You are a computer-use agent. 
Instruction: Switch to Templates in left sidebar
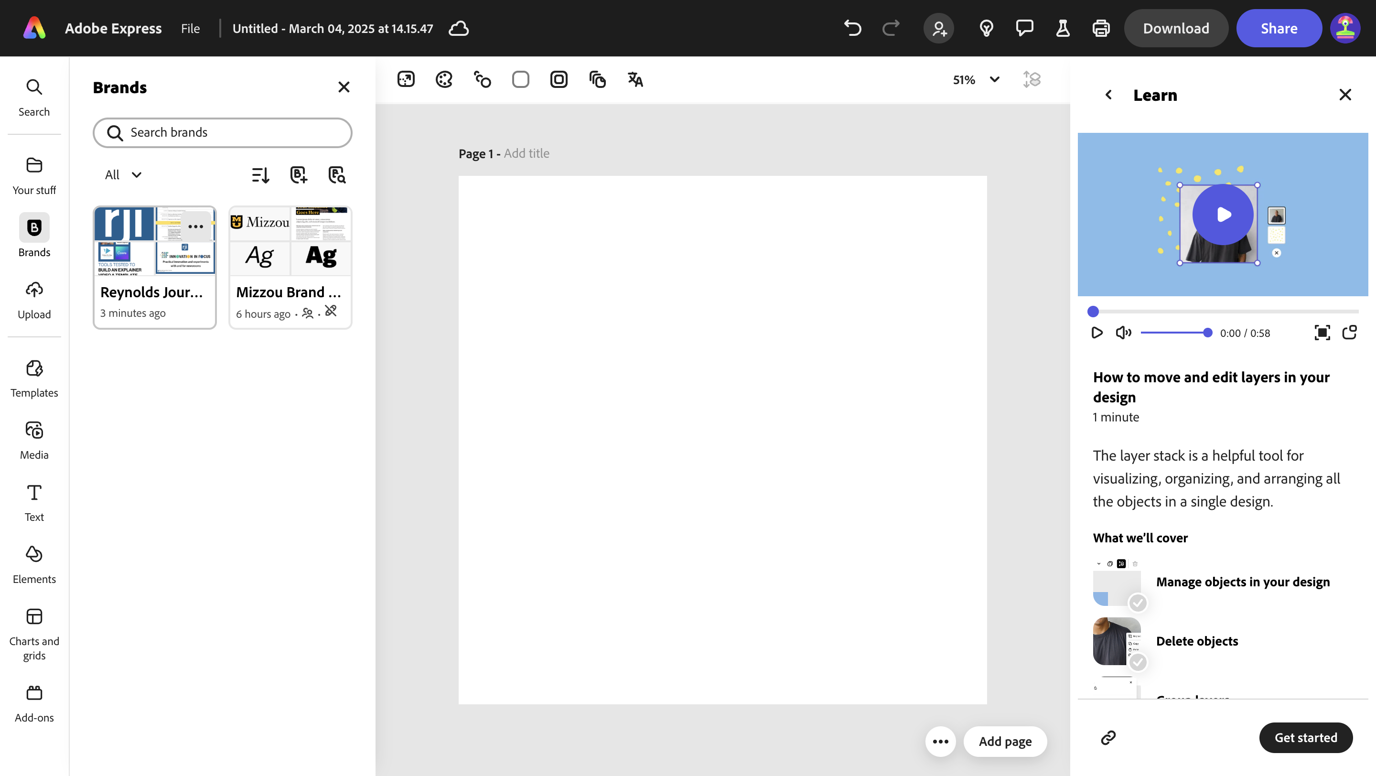click(x=34, y=378)
